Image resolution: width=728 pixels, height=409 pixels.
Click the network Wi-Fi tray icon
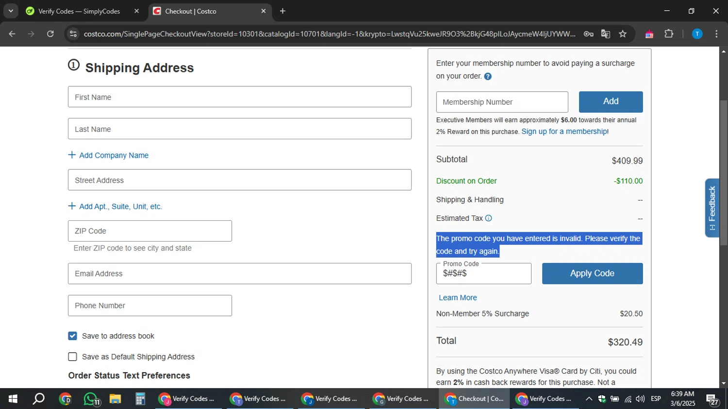tap(628, 399)
